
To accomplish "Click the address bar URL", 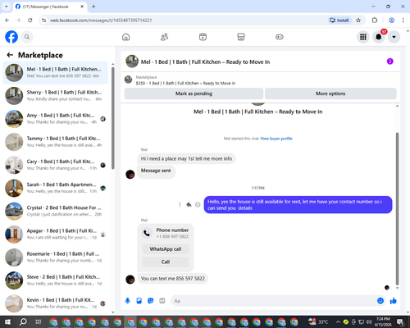I will point(101,20).
